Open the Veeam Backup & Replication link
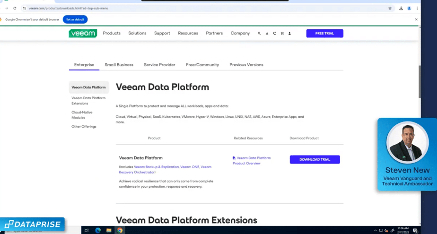Viewport: 437px width, 234px height. tap(157, 167)
